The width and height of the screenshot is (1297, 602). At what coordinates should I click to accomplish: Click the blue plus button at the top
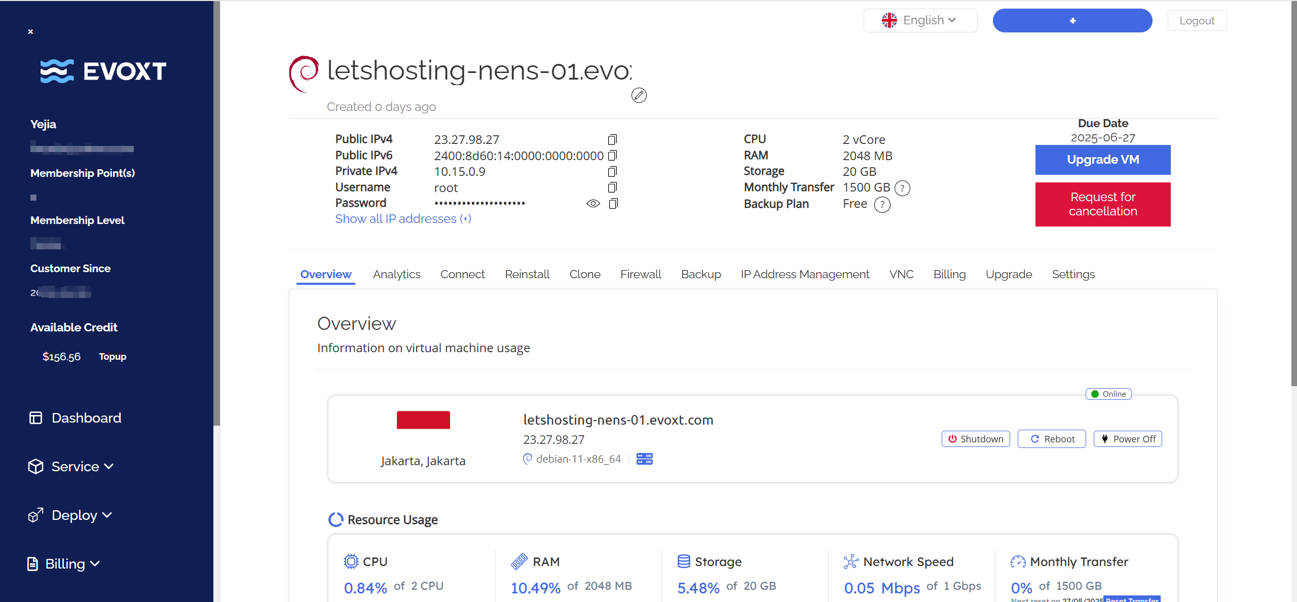[1072, 20]
